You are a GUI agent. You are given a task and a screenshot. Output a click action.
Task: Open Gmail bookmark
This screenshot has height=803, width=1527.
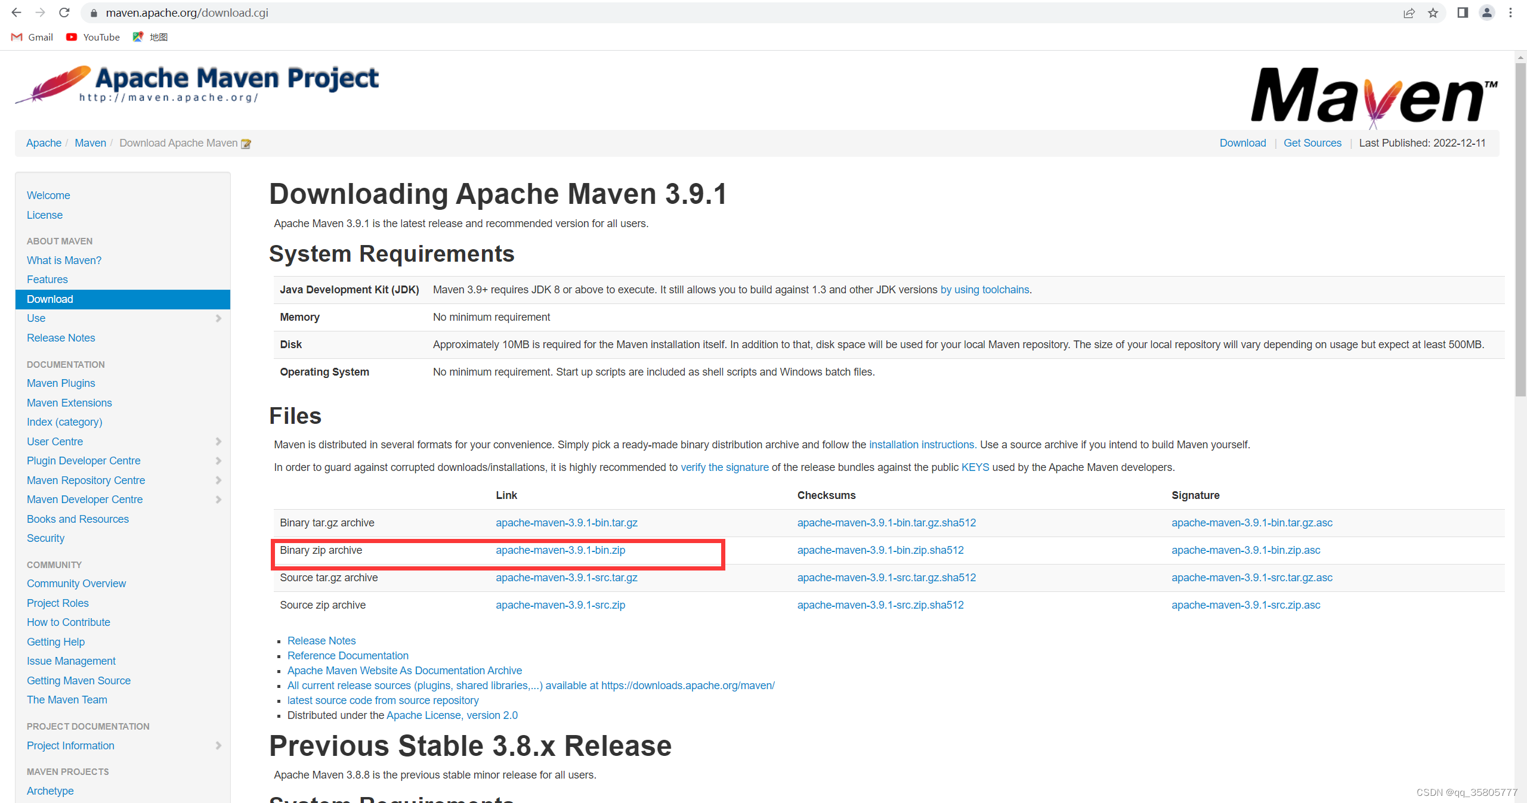(x=32, y=37)
